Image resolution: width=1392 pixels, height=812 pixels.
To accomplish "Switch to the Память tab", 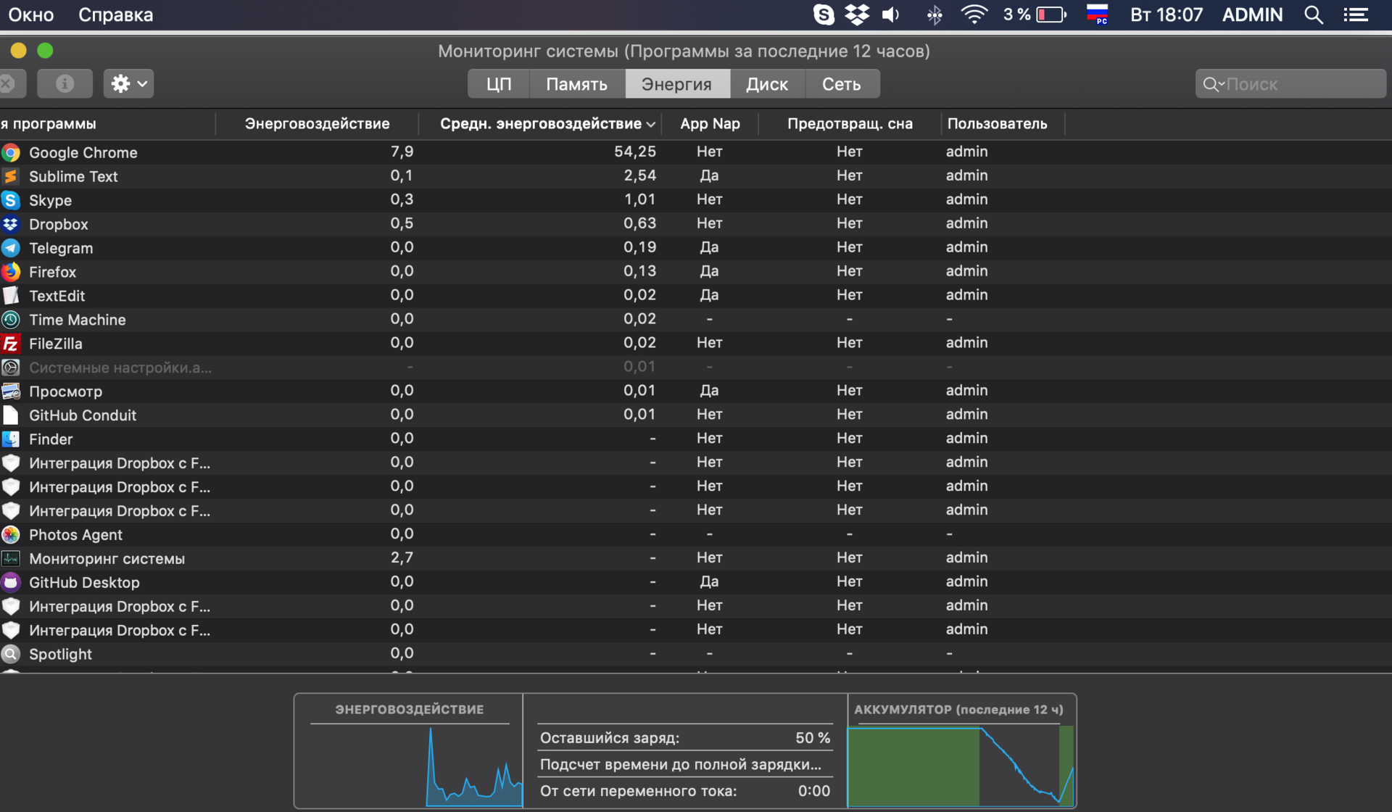I will (576, 84).
